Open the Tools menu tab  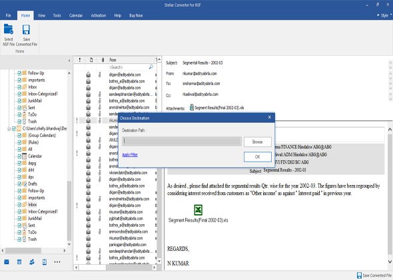coord(57,15)
